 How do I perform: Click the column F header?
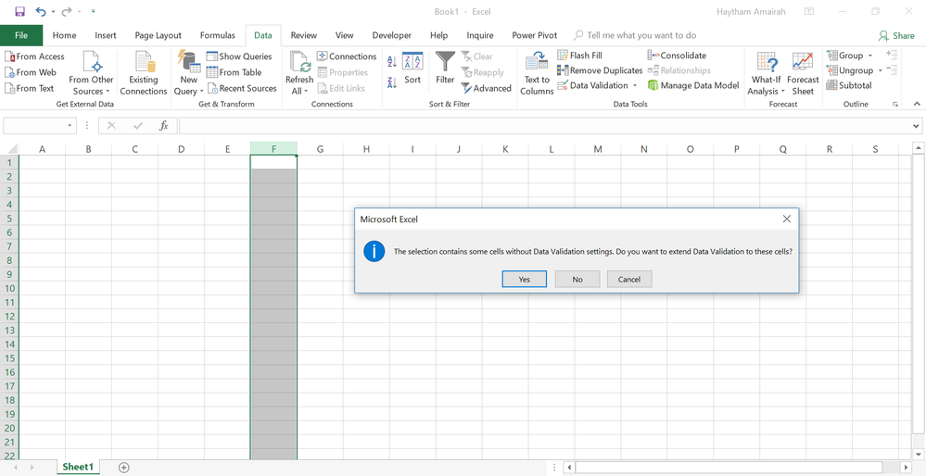273,149
